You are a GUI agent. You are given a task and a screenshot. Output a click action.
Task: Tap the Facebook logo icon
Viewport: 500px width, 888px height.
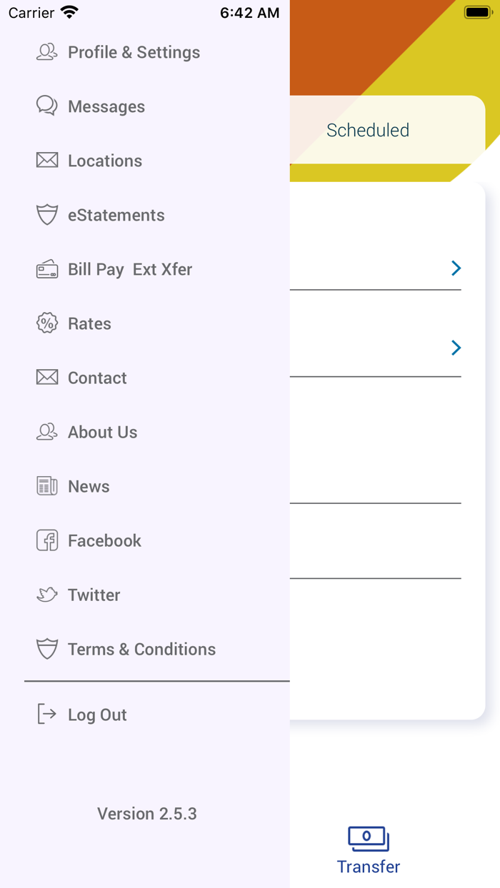tap(47, 540)
